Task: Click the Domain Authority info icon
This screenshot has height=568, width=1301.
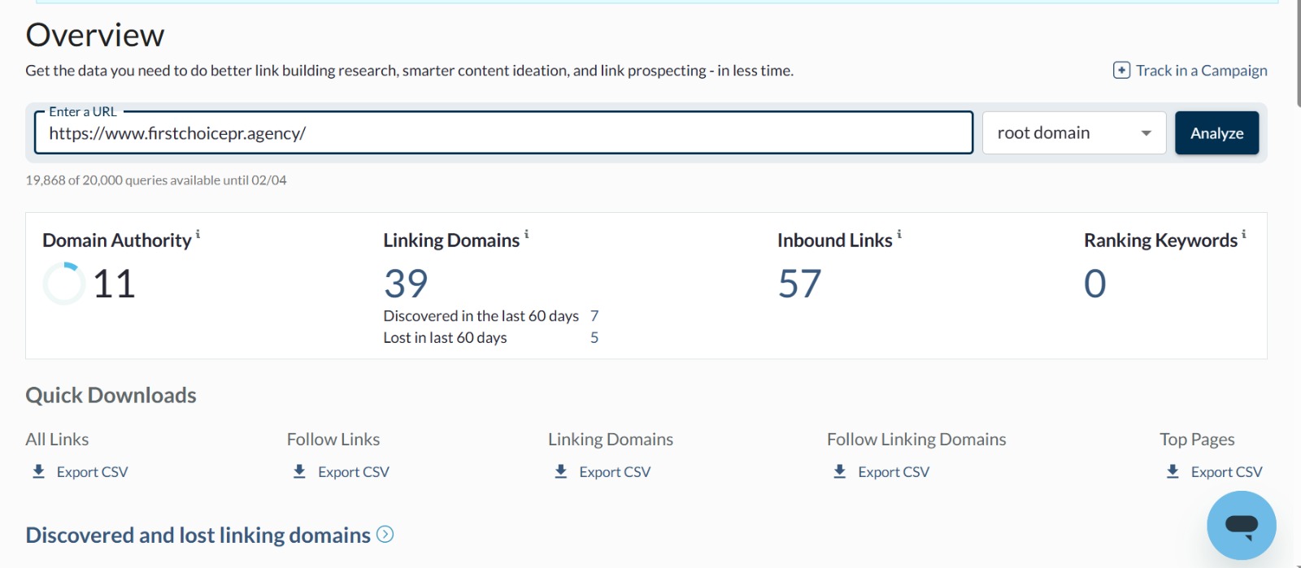Action: (x=198, y=235)
